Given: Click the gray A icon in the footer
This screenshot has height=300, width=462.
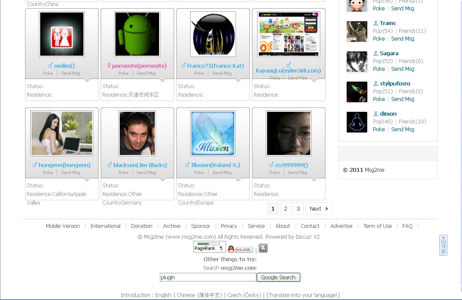Looking at the screenshot, I should click(x=263, y=248).
